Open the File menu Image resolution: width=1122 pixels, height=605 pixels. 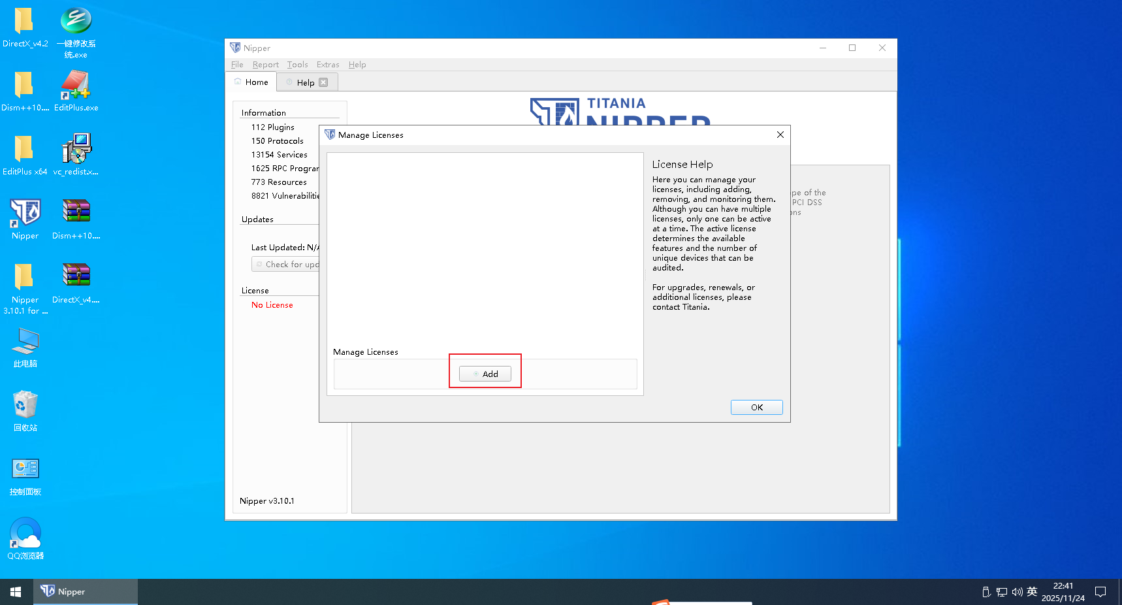237,65
